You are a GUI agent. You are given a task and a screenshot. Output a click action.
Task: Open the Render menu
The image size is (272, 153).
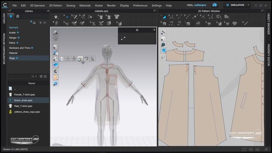tap(111, 6)
